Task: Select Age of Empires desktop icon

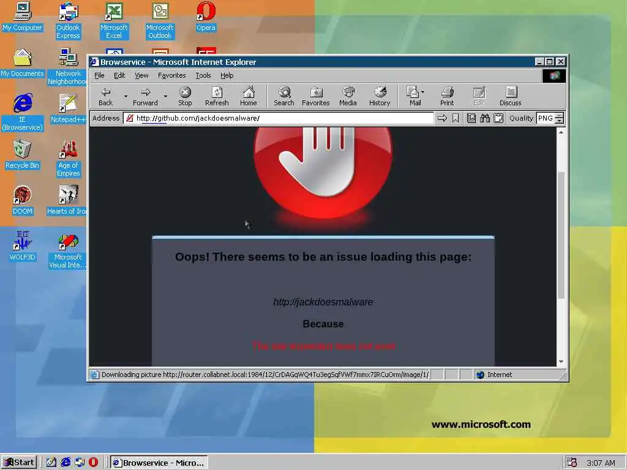Action: (68, 159)
